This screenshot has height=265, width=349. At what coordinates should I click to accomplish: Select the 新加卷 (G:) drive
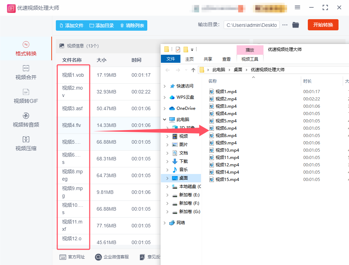point(190,212)
